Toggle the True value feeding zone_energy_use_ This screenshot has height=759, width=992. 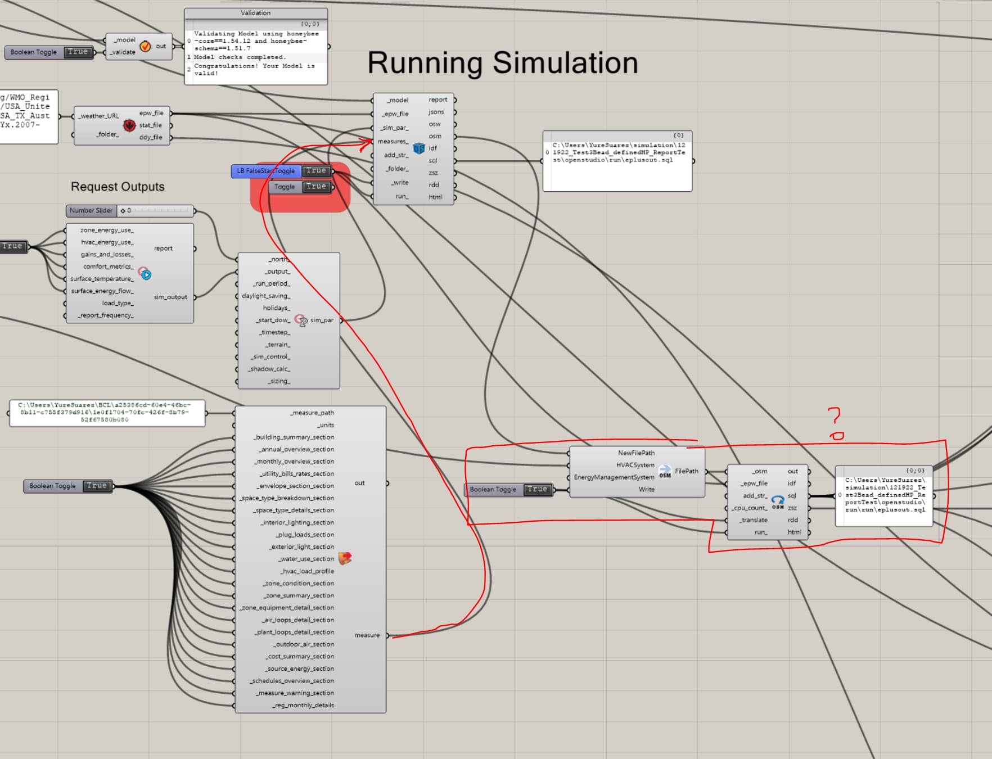(12, 246)
